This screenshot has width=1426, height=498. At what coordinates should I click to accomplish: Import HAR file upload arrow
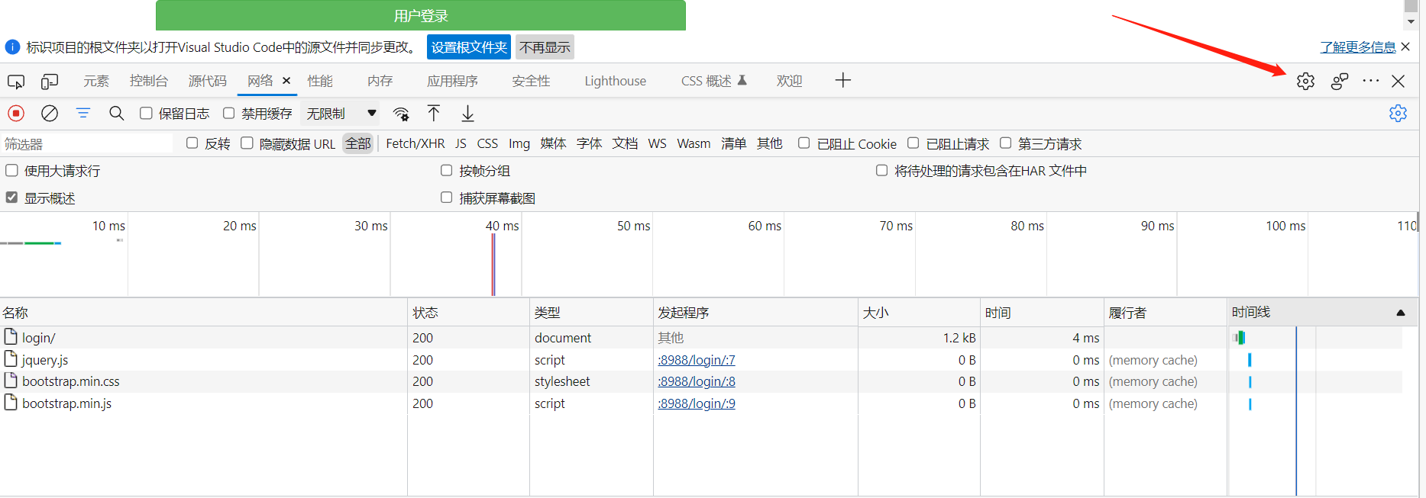[x=434, y=114]
